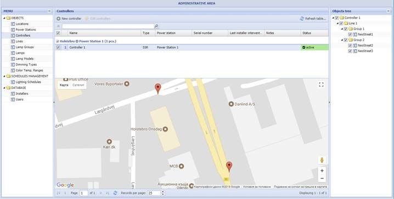Click the Holstebro Onsdag place icon
The height and width of the screenshot is (199, 394).
165,129
